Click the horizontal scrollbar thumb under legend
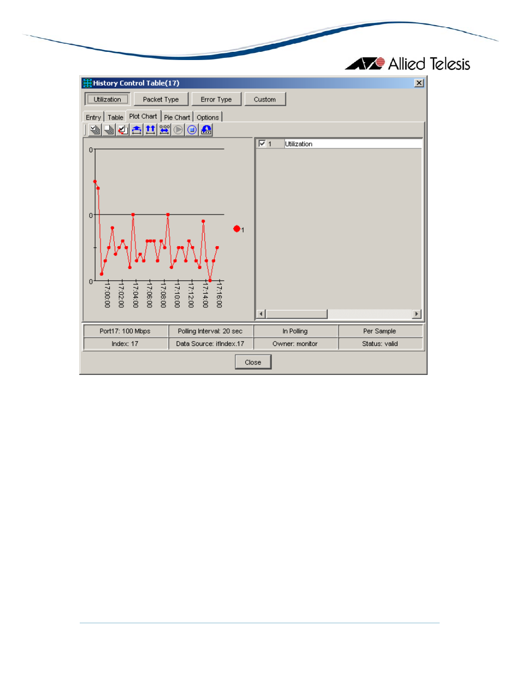521x674 pixels. pyautogui.click(x=296, y=314)
